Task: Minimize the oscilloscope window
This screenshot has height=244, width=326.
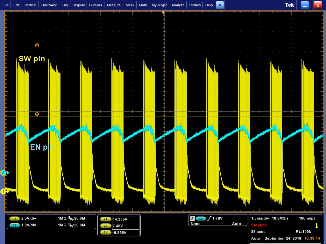Action: [305, 5]
